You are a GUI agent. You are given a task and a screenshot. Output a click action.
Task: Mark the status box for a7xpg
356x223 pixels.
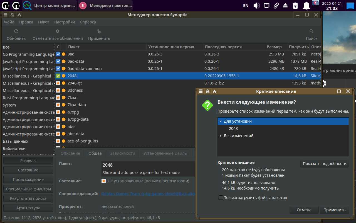pyautogui.click(x=58, y=112)
